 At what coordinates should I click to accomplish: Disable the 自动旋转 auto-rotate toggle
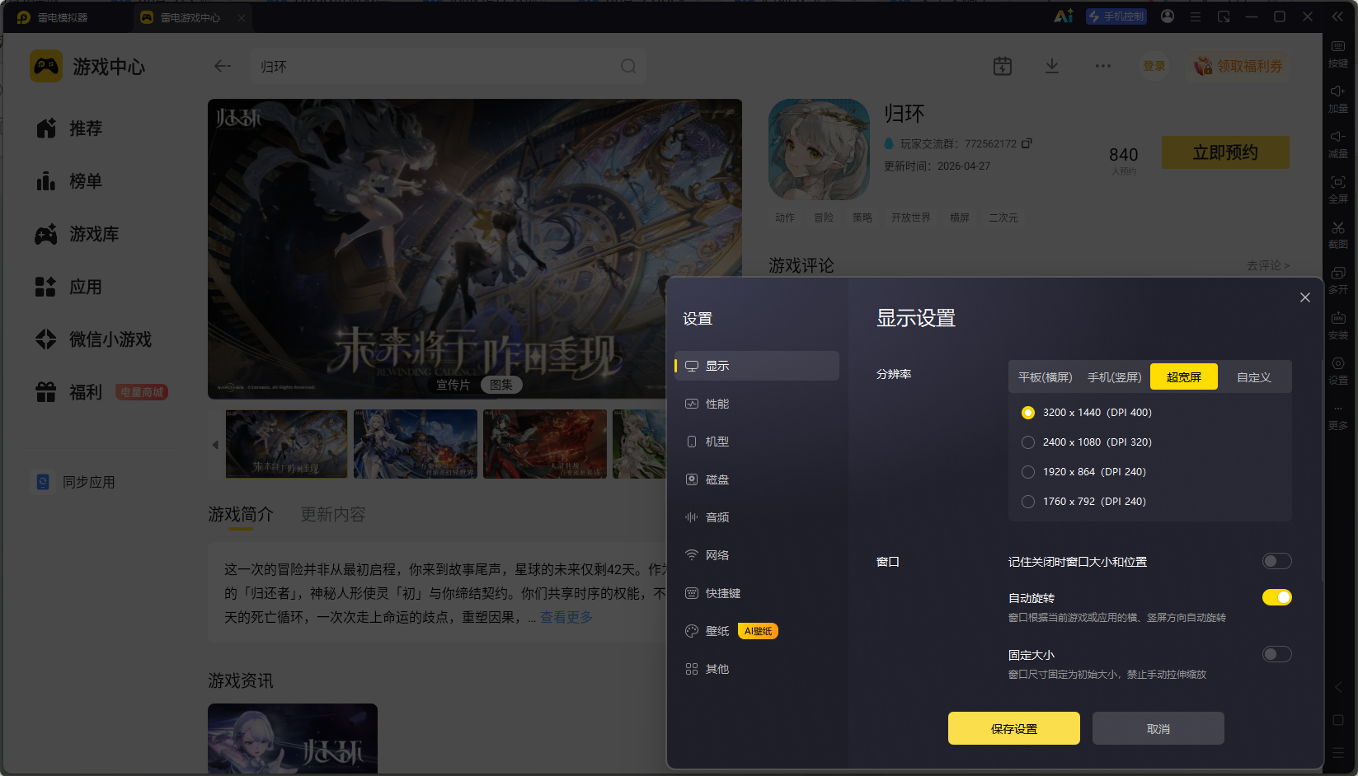(1276, 597)
